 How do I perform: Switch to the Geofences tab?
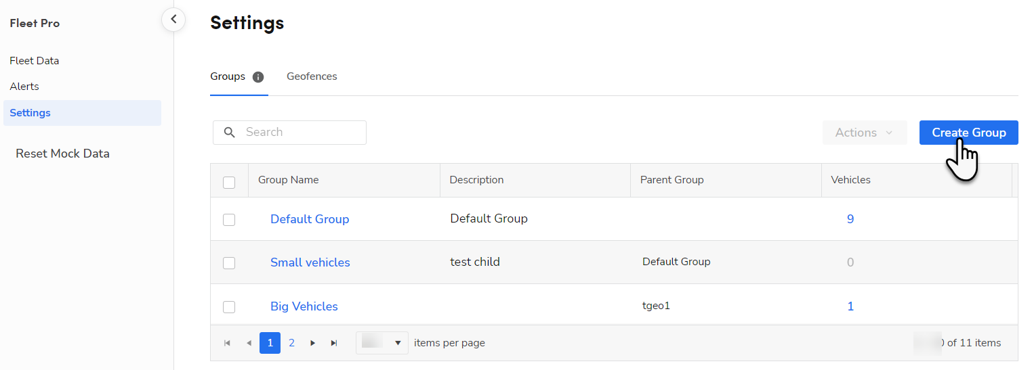(x=312, y=76)
